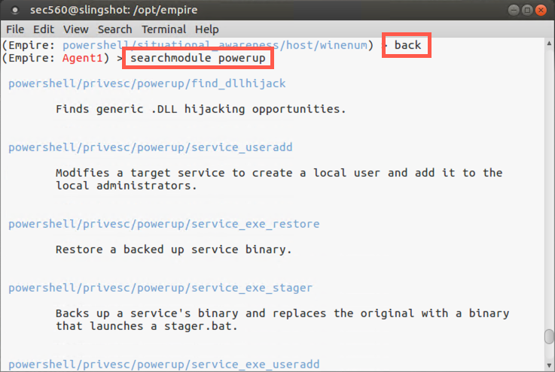Minimize the terminal window
555x372 pixels.
(514, 10)
